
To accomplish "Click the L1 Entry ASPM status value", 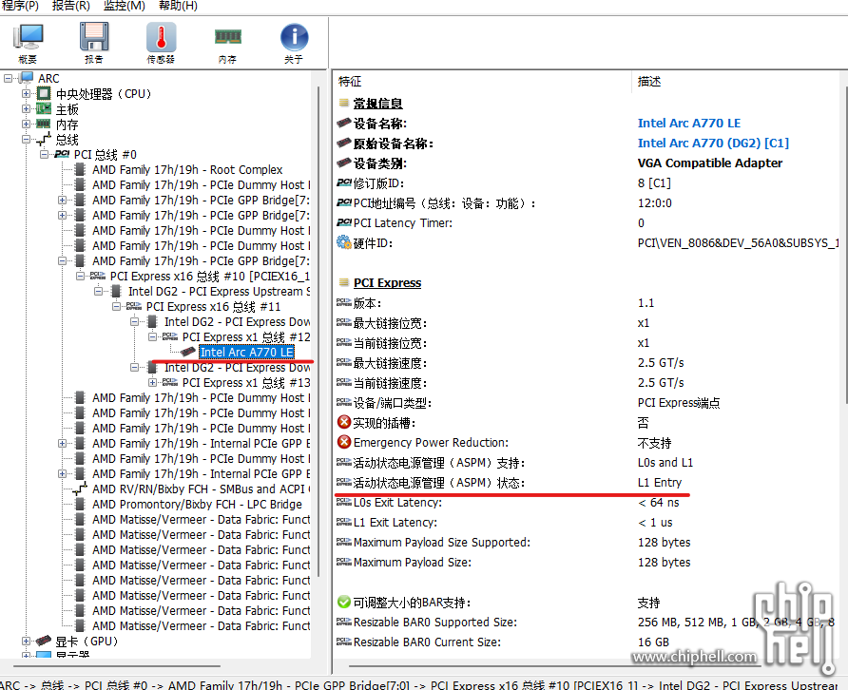I will [x=659, y=483].
